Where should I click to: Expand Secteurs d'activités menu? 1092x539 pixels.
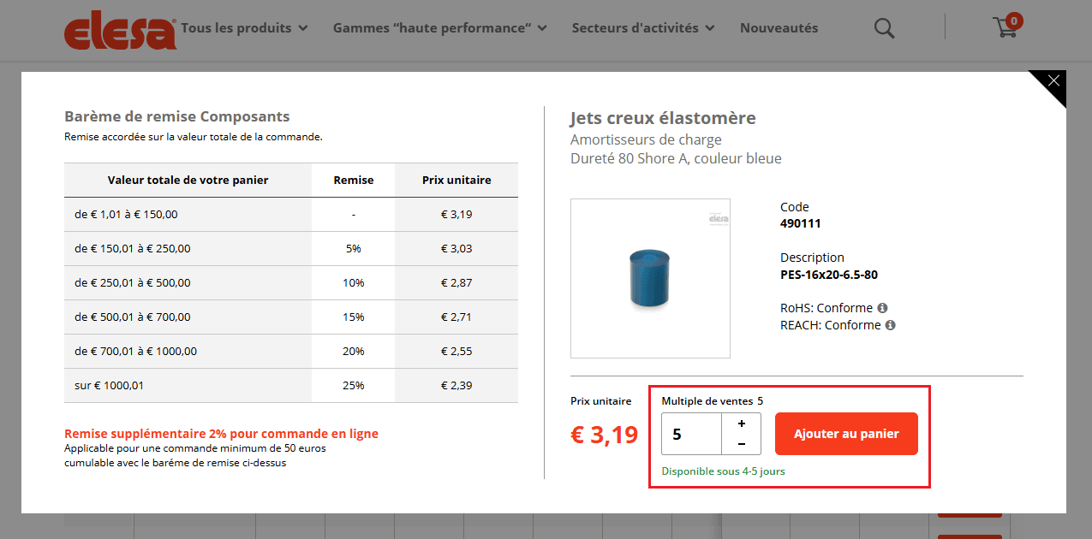(x=643, y=28)
